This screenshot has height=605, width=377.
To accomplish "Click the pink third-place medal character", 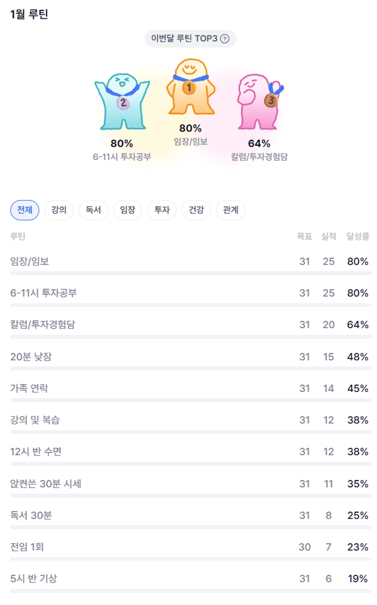I will coord(259,101).
